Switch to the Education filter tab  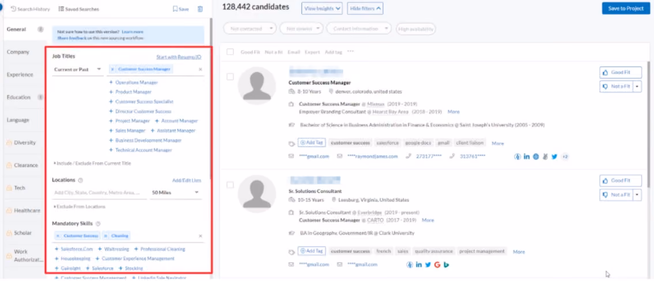pos(24,97)
